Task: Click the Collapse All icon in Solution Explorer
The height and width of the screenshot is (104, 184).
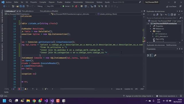Action: pyautogui.click(x=172, y=15)
